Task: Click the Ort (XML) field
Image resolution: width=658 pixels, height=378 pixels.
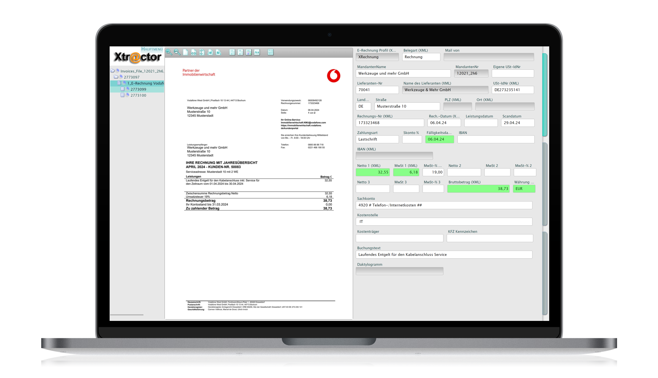Action: 505,106
